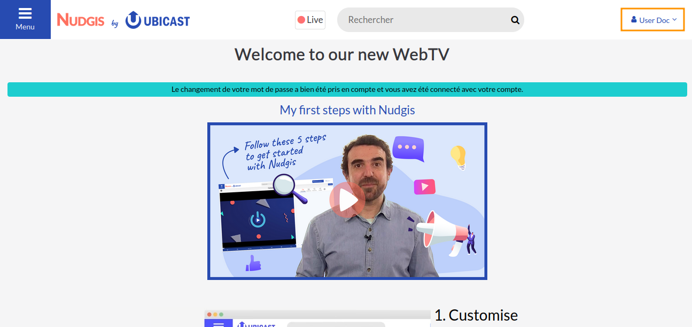Click the Welcome to our new WebTV heading
Screen dimensions: 692x327
(342, 54)
